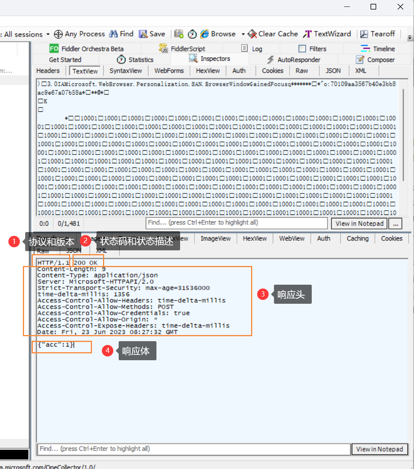The image size is (414, 469).
Task: Click the Clear Cache icon
Action: coord(252,34)
